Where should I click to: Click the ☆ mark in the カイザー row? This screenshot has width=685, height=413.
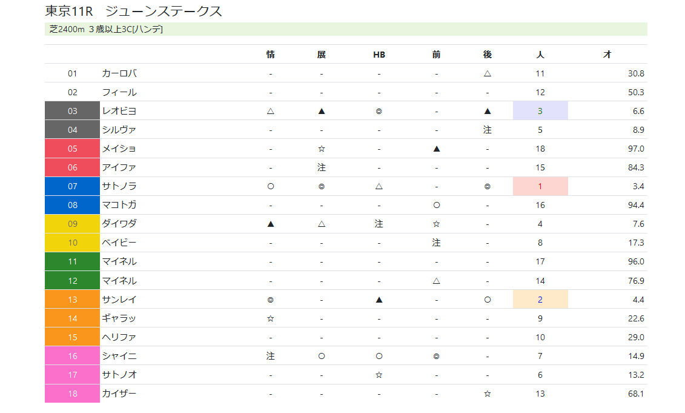coord(488,394)
